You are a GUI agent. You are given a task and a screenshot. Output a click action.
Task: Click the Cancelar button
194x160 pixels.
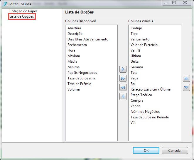[175, 151]
